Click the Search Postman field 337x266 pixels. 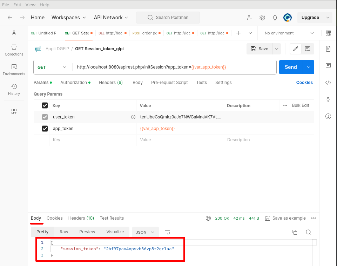pyautogui.click(x=168, y=18)
